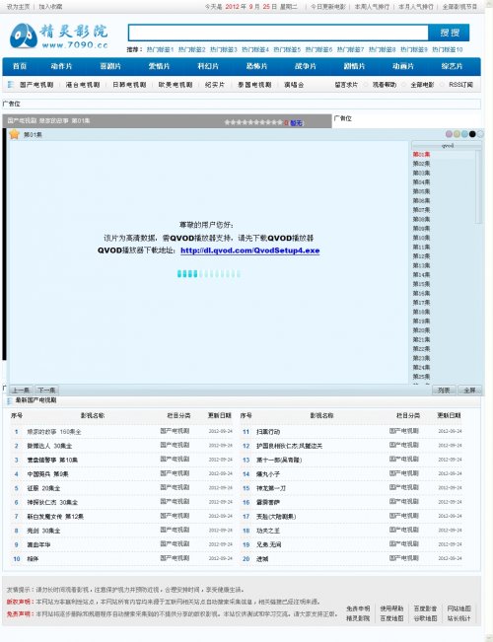Select episode 第15集 in the list
Image resolution: width=493 pixels, height=642 pixels.
pos(421,284)
